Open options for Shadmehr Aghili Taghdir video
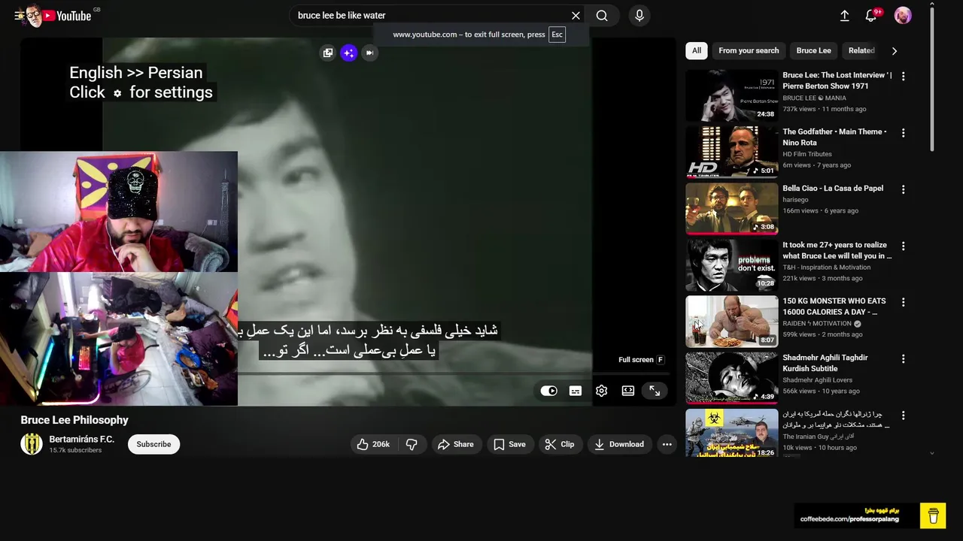Screen dimensions: 963x541 coord(904,358)
